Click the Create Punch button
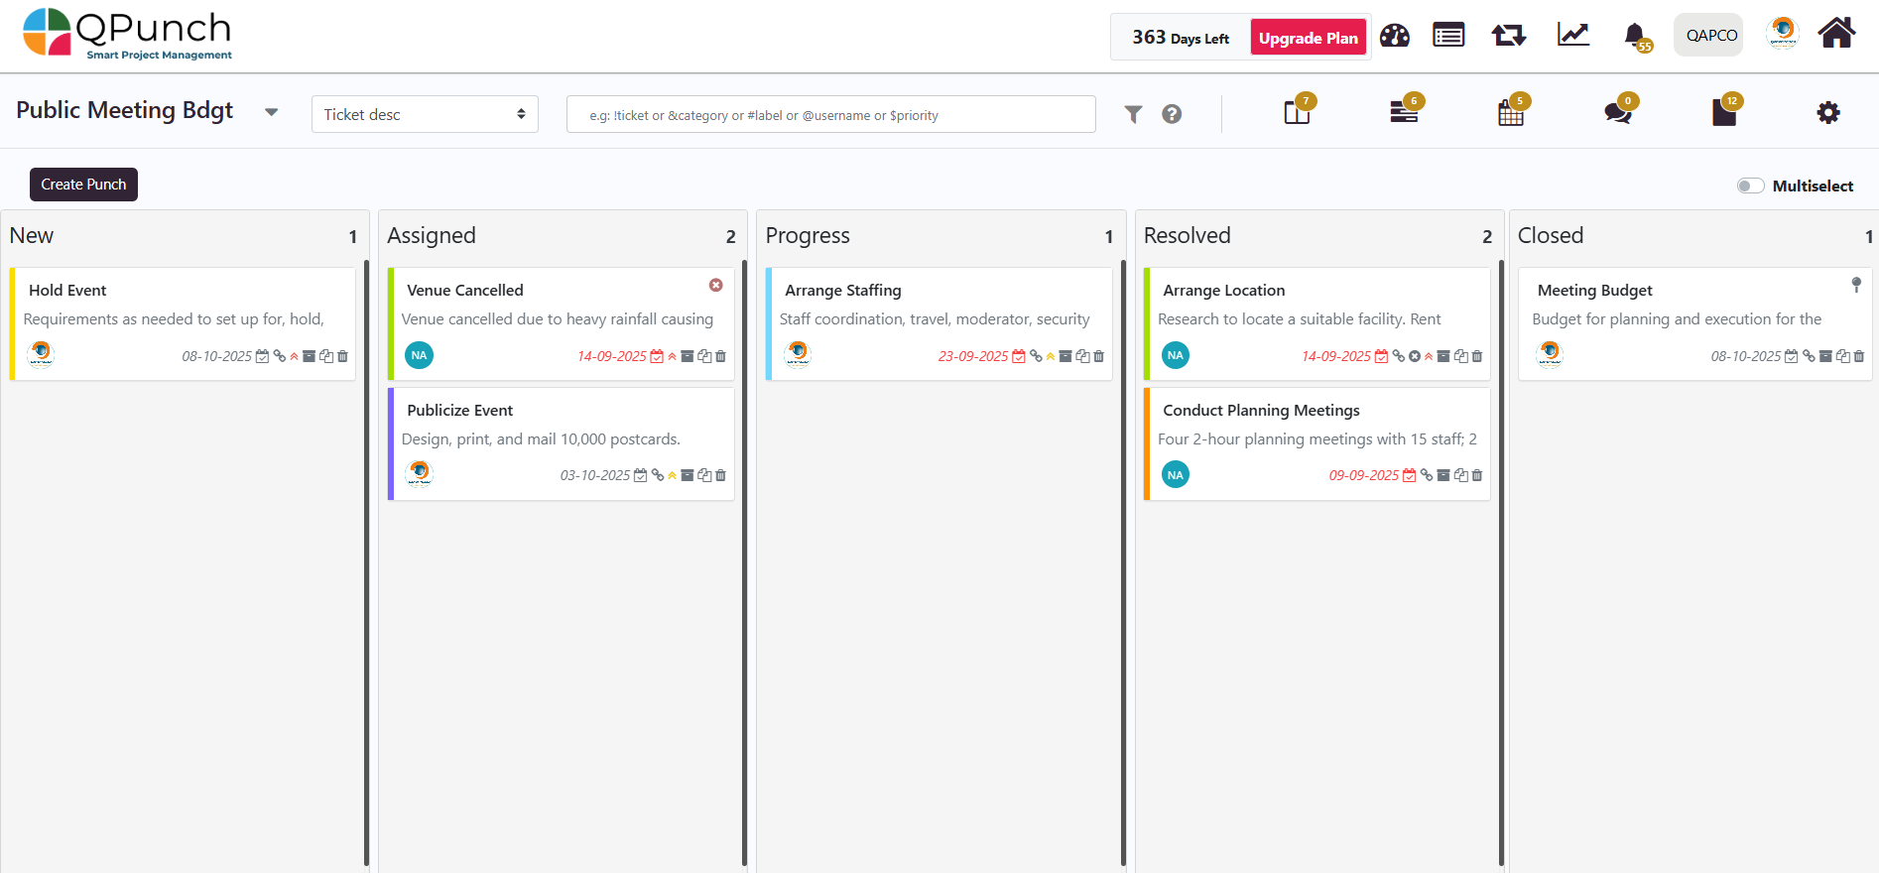Screen dimensions: 1879x873 coord(83,185)
